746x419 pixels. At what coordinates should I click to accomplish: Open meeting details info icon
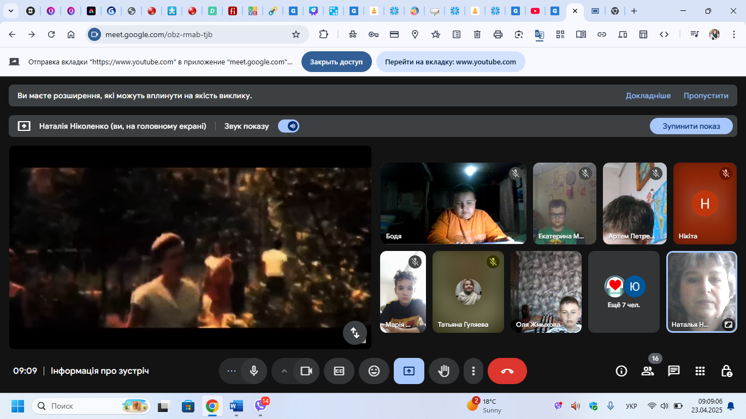[621, 371]
